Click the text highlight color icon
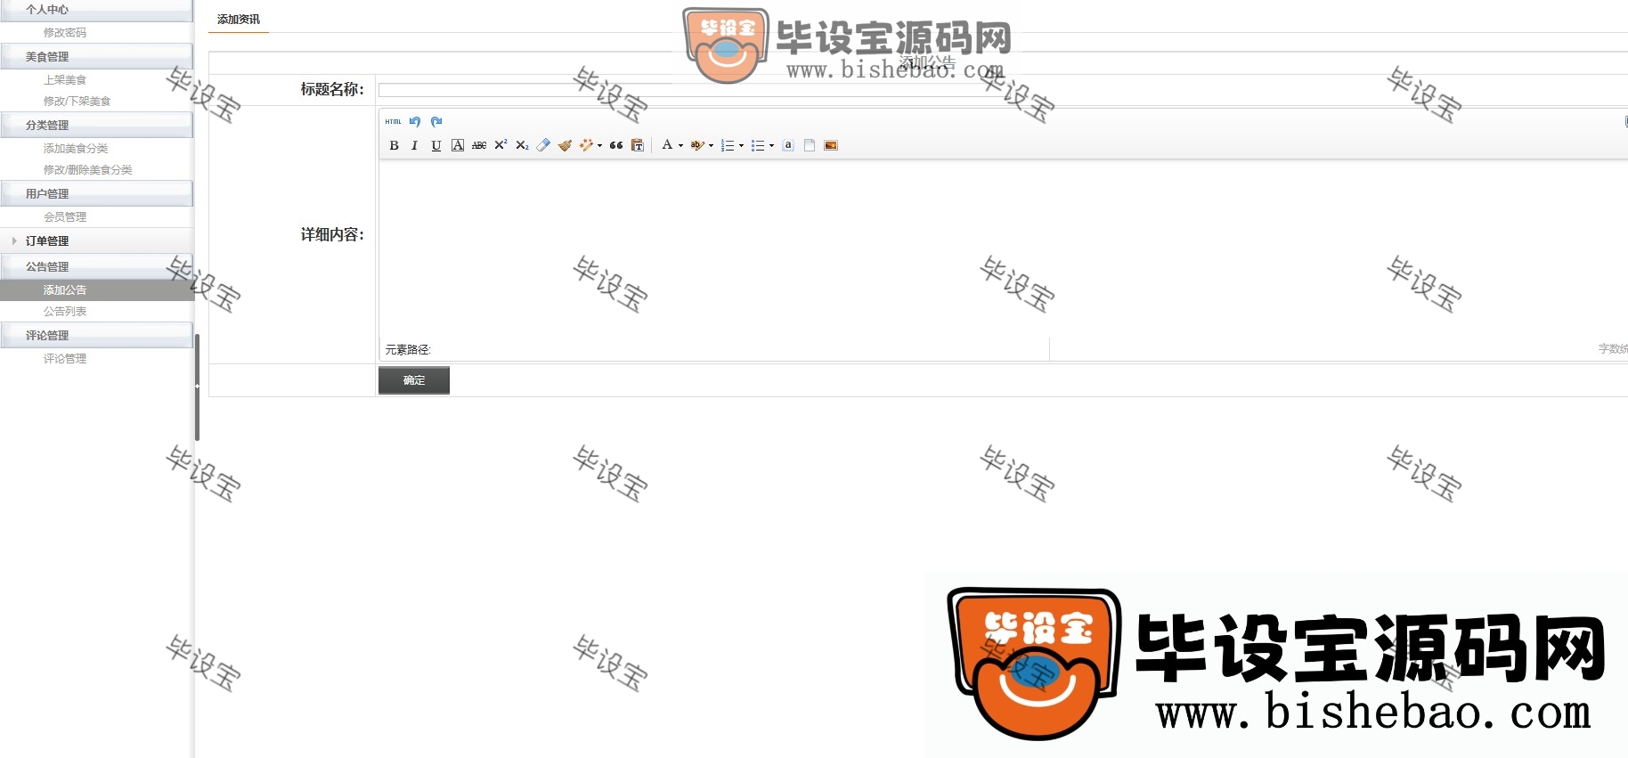The image size is (1628, 758). point(696,145)
